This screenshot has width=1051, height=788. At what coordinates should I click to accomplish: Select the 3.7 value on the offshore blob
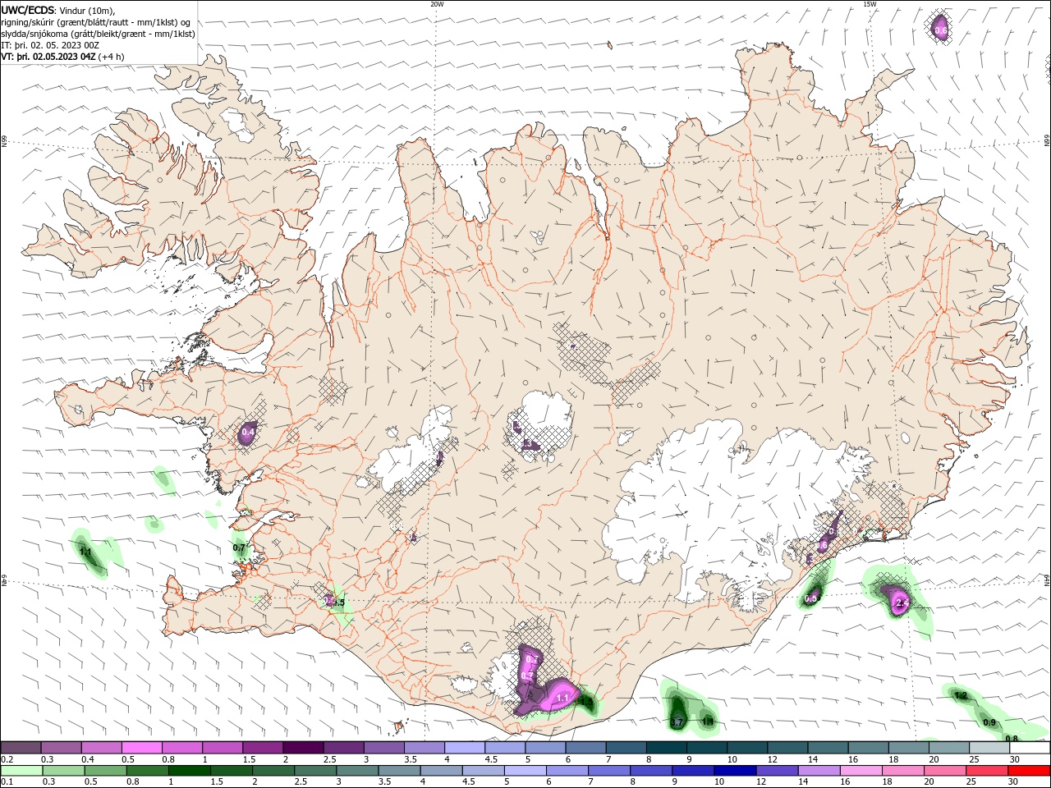(x=677, y=722)
